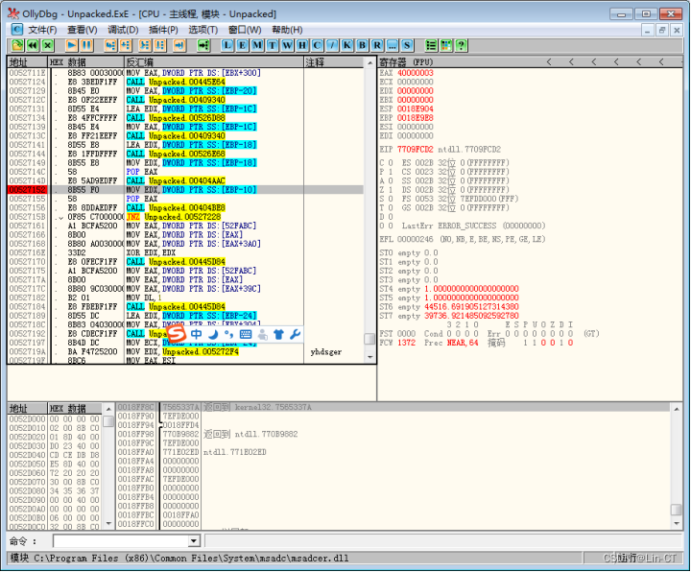Toggle the Sogou moon half-width mode
The width and height of the screenshot is (691, 572).
point(213,334)
